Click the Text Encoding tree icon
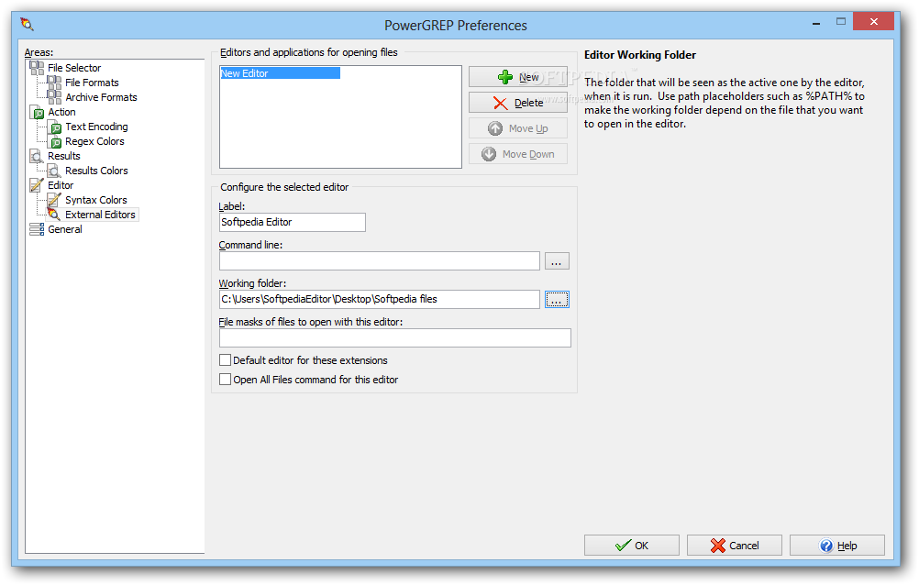The image size is (919, 585). coord(54,126)
